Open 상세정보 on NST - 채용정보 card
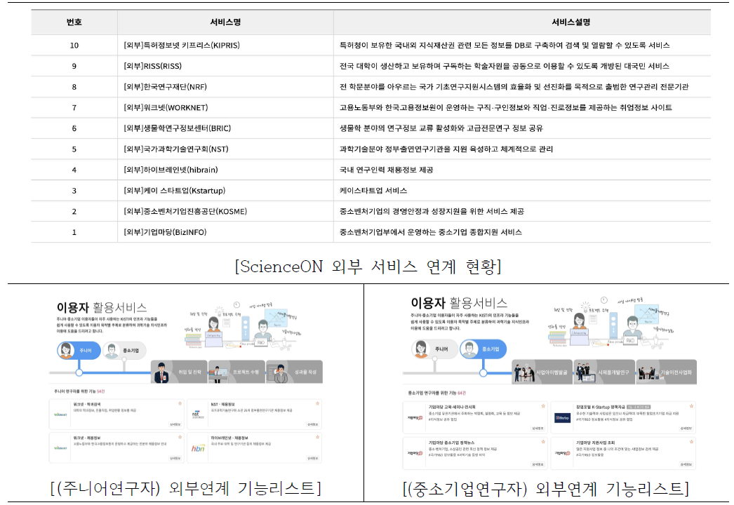The height and width of the screenshot is (505, 734). [313, 424]
